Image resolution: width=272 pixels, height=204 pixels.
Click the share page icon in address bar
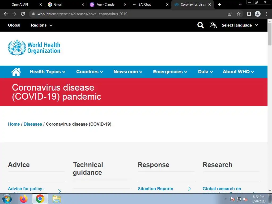pos(230,14)
